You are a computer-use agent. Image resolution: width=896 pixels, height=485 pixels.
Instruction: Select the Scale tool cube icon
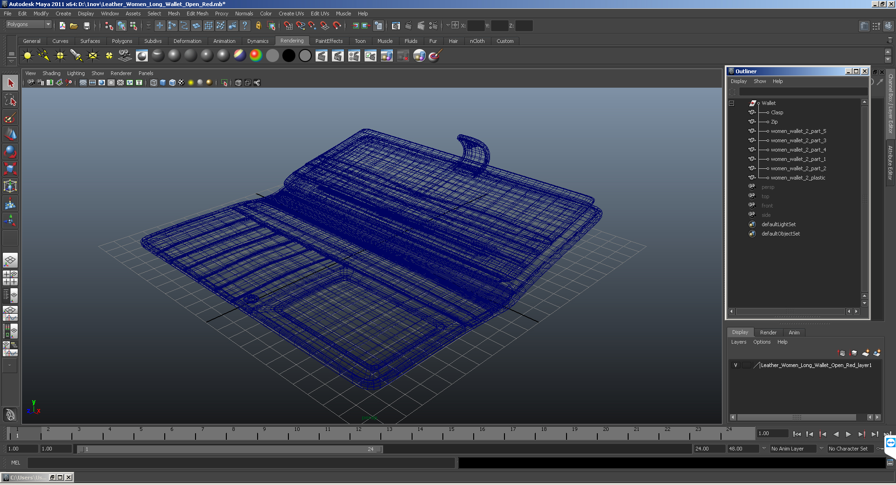pos(10,168)
